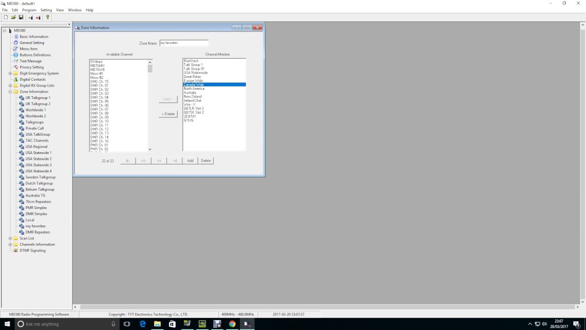Expand the Scan List tree node

click(10, 238)
